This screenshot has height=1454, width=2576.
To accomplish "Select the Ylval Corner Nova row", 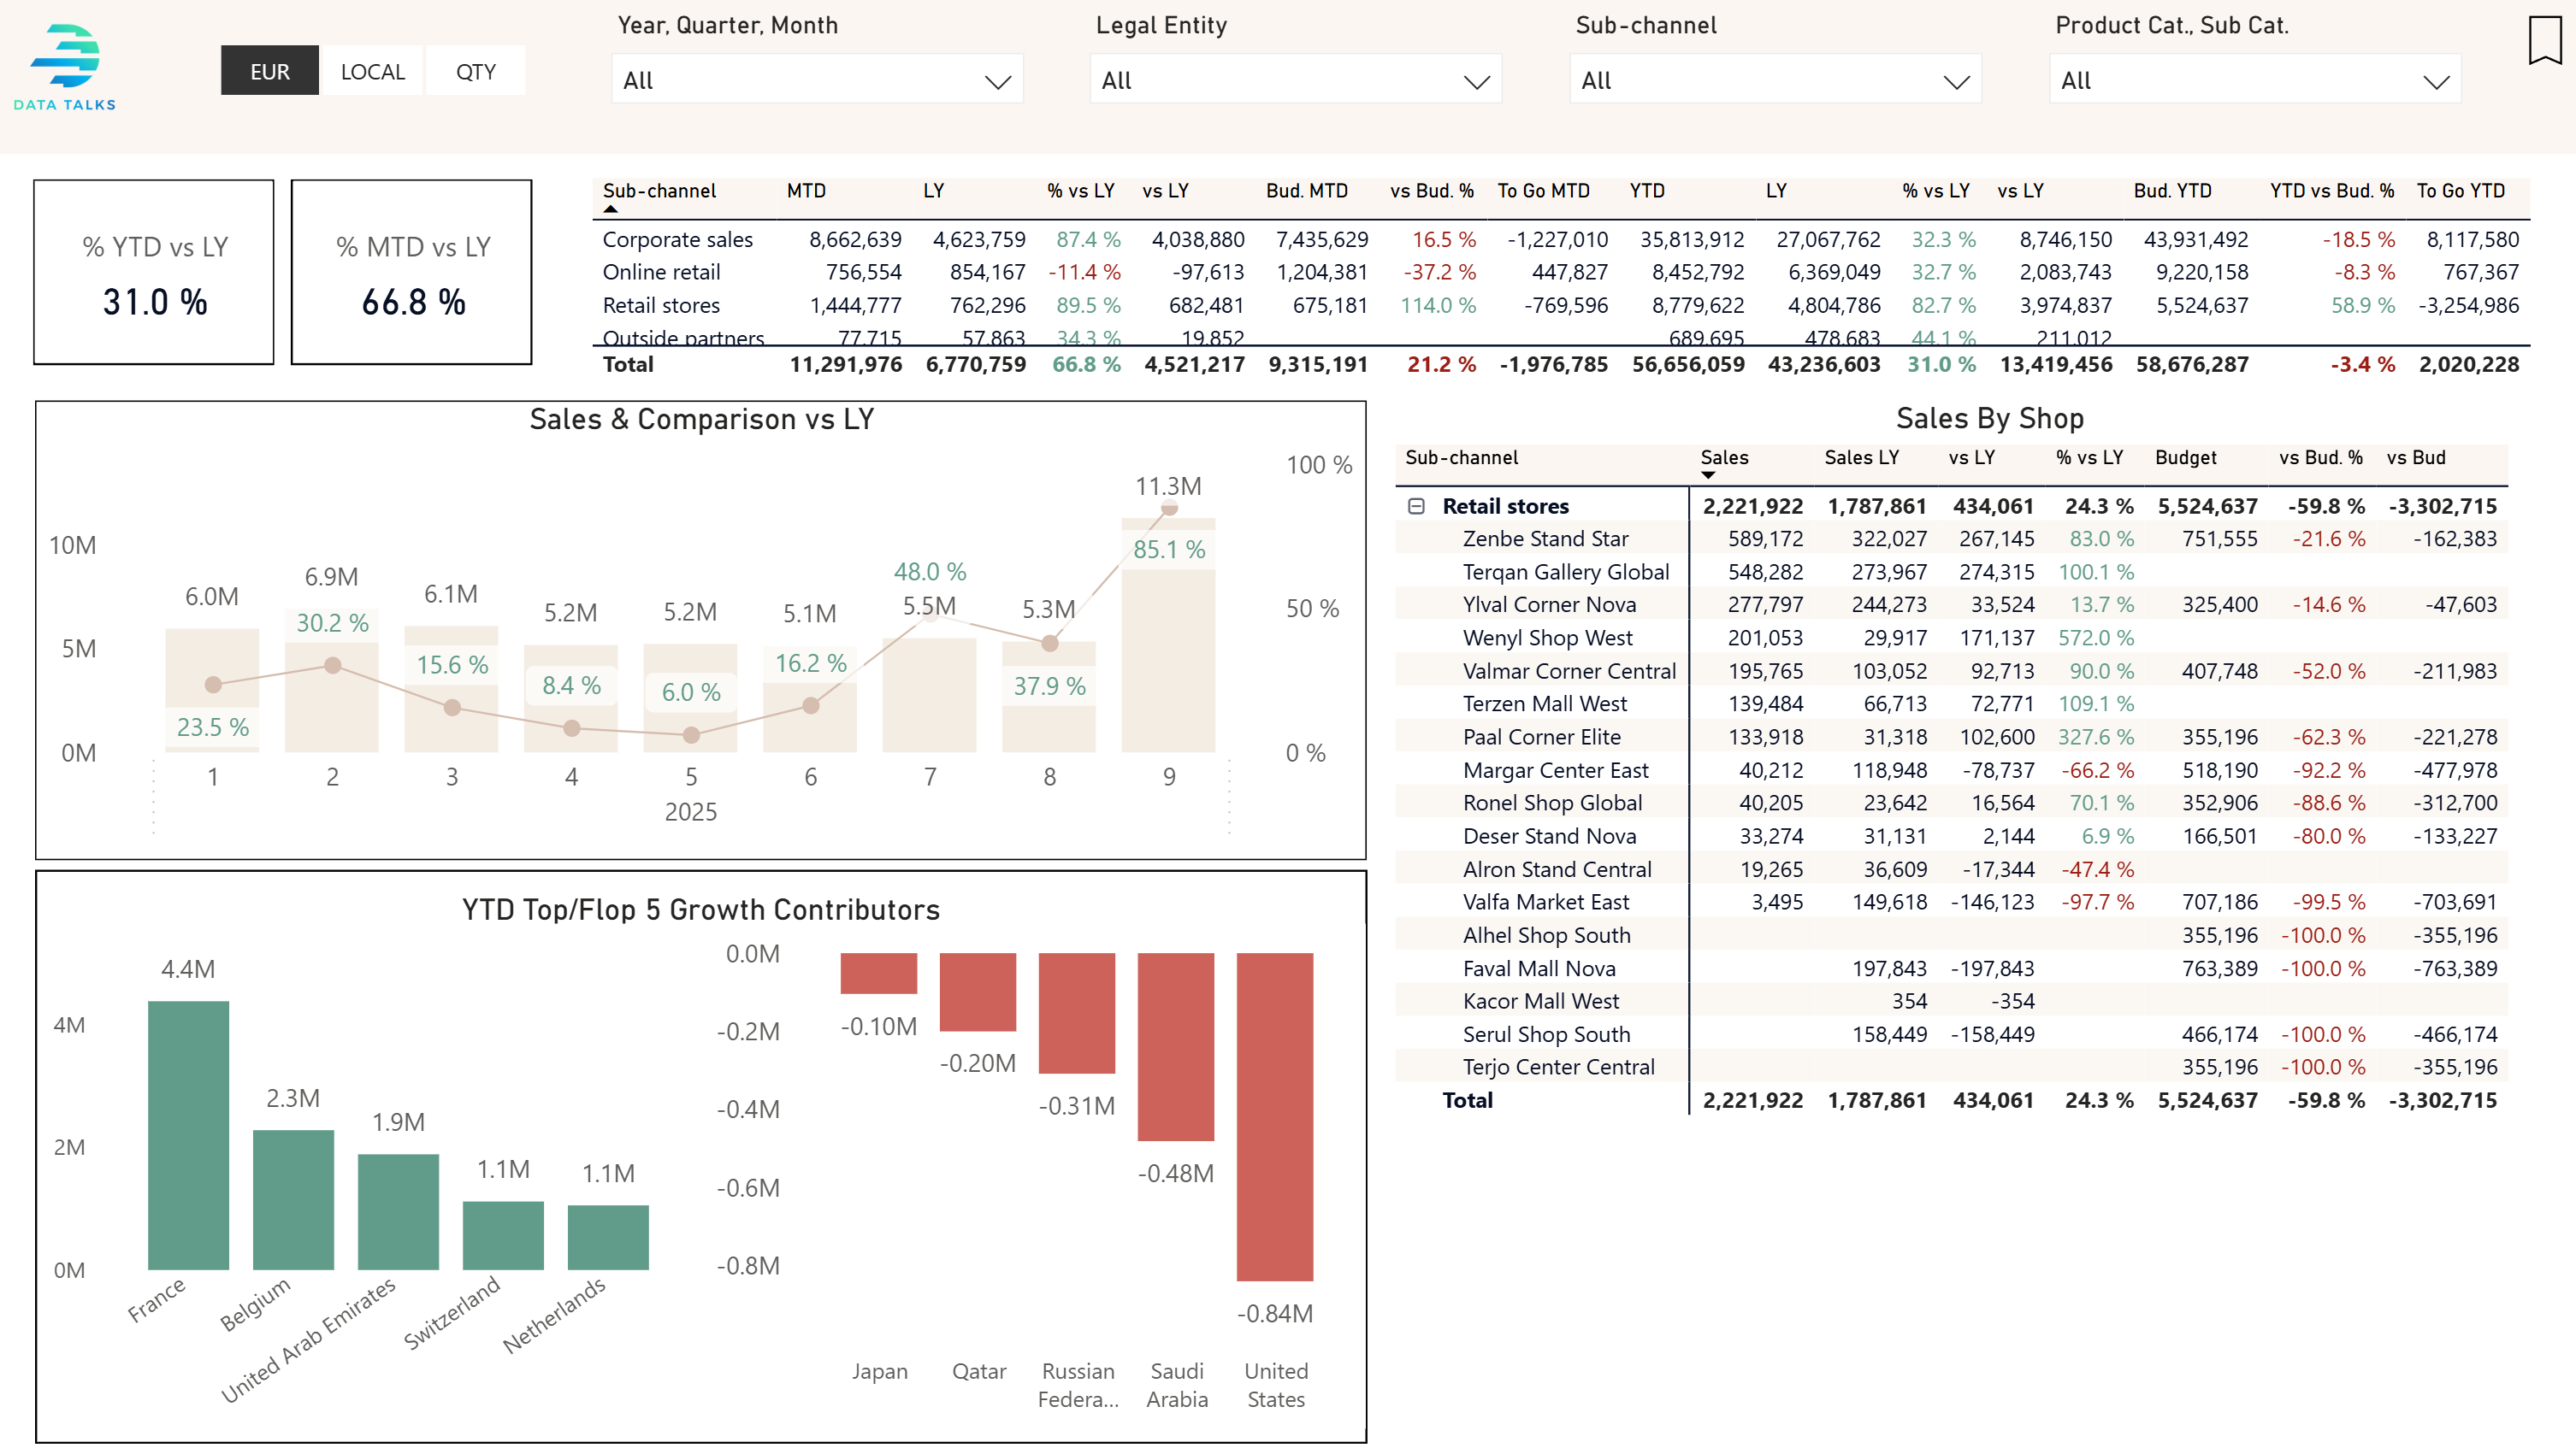I will point(1951,604).
